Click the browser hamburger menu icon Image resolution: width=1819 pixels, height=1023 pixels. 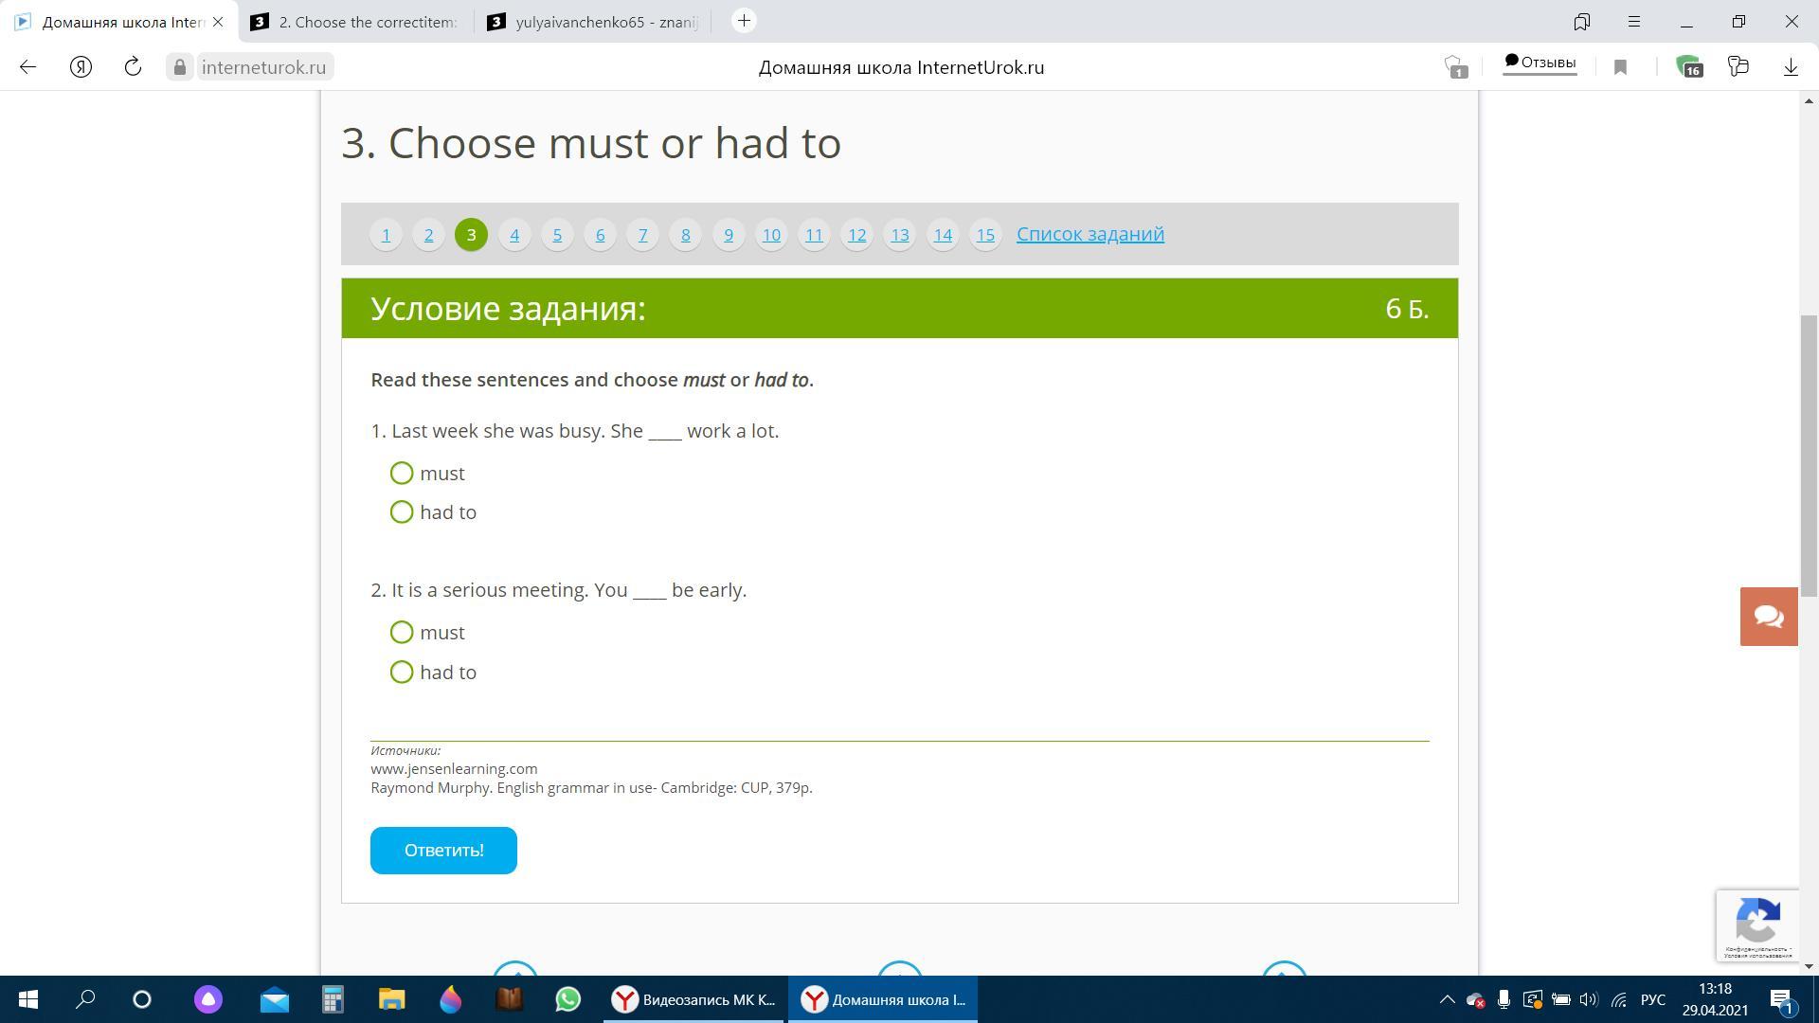pos(1634,21)
